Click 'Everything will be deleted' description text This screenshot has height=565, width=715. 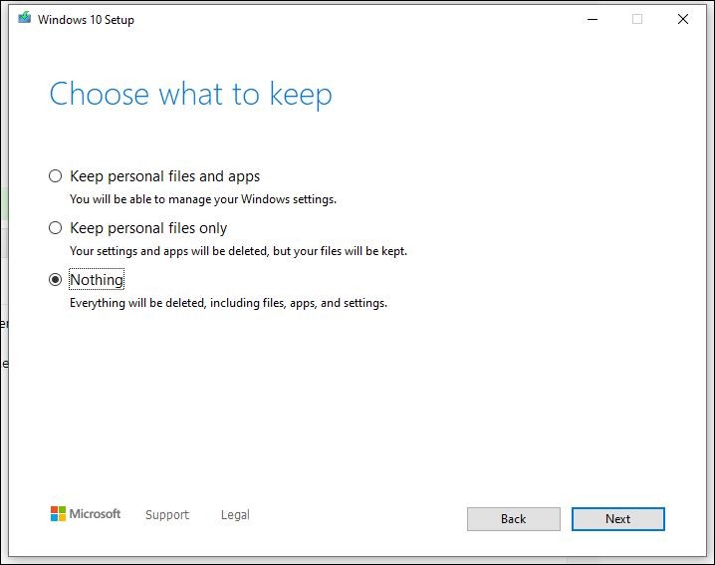[x=228, y=303]
